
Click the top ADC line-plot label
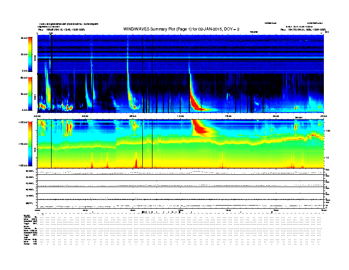coord(30,171)
